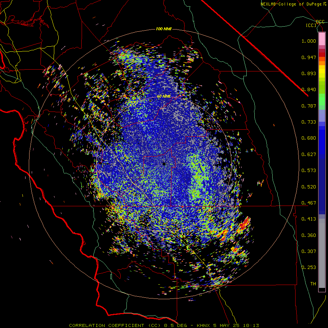Click the black radar site dot at the center
Viewport: 328px width, 328px height.
tap(164, 164)
